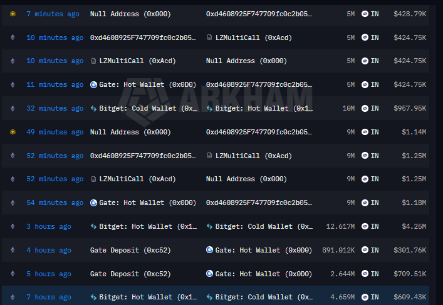Click Gate logo of sender in 11 minutes ago row
443x305 pixels.
[93, 84]
